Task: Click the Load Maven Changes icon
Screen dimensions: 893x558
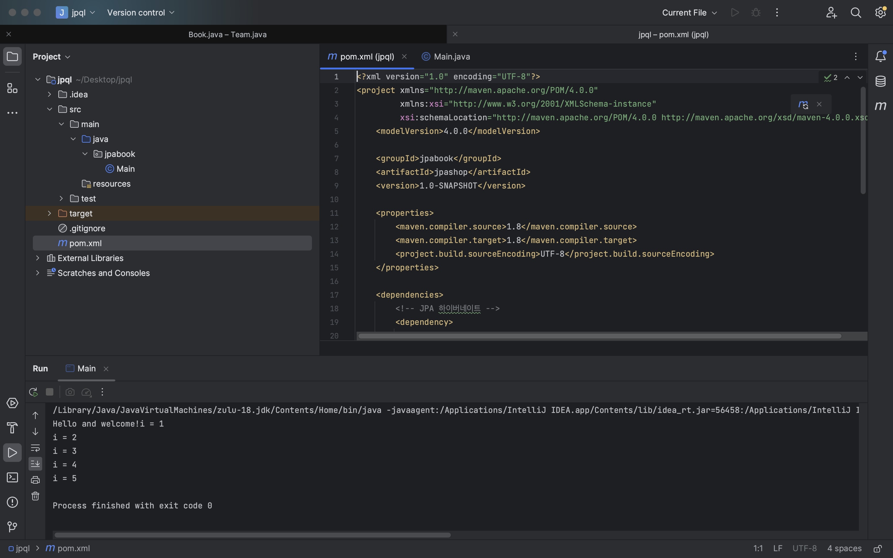Action: click(x=803, y=104)
